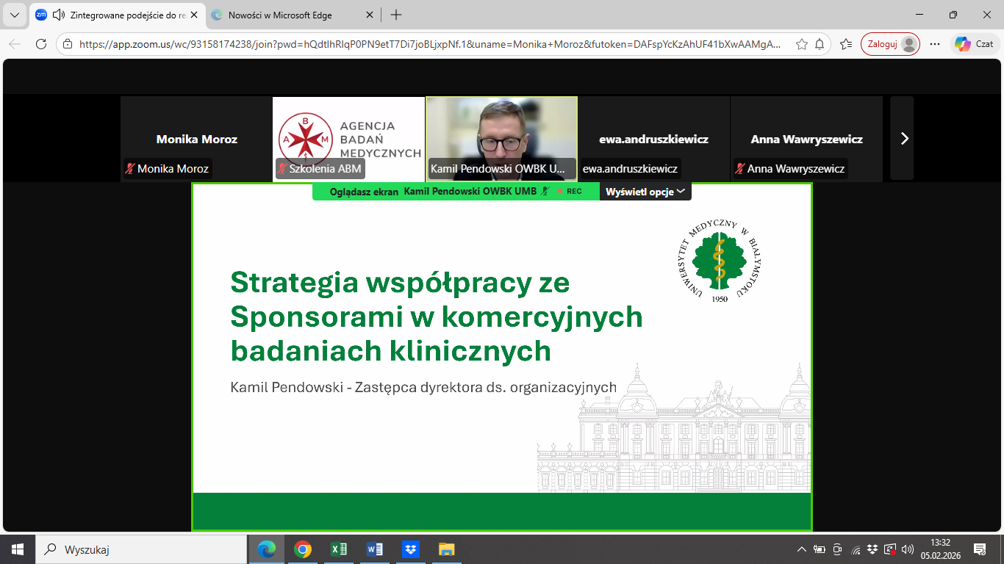Image resolution: width=1004 pixels, height=564 pixels.
Task: View site information lock icon
Action: [x=68, y=44]
